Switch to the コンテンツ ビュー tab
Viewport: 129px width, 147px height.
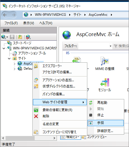pyautogui.click(x=94, y=137)
